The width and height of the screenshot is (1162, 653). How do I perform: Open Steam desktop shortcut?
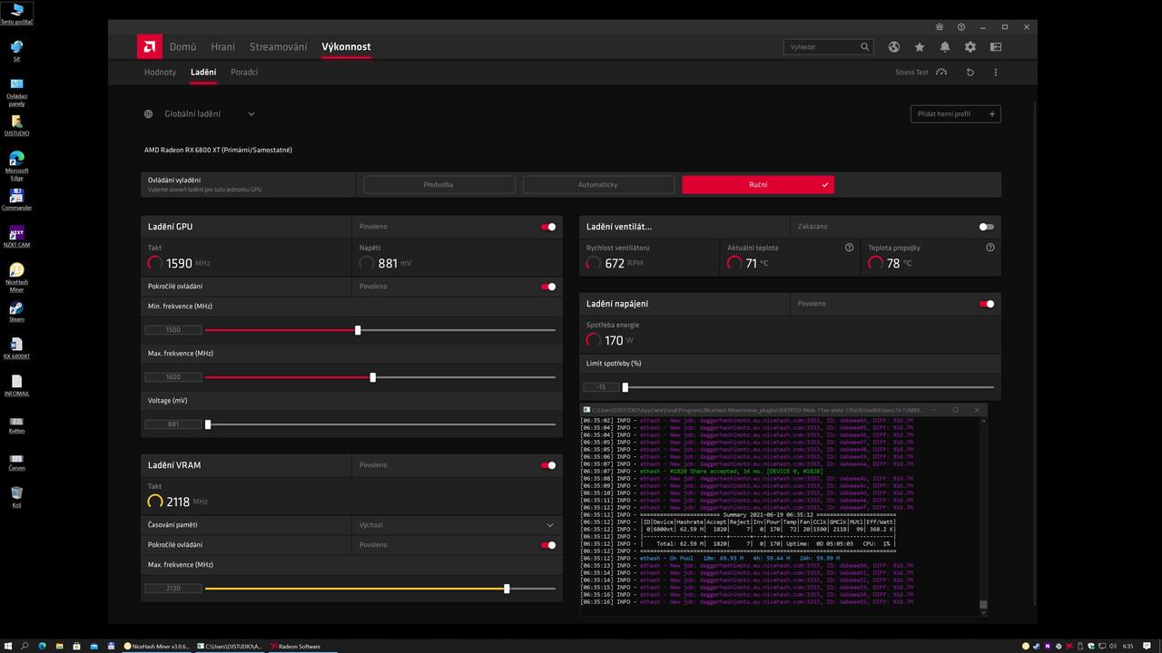(16, 311)
